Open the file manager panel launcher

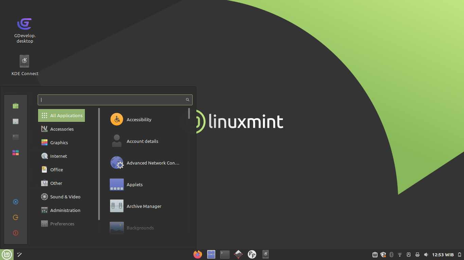(x=211, y=255)
